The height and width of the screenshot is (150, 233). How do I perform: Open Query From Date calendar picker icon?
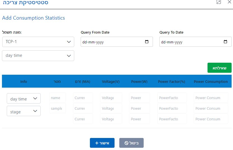click(x=147, y=42)
